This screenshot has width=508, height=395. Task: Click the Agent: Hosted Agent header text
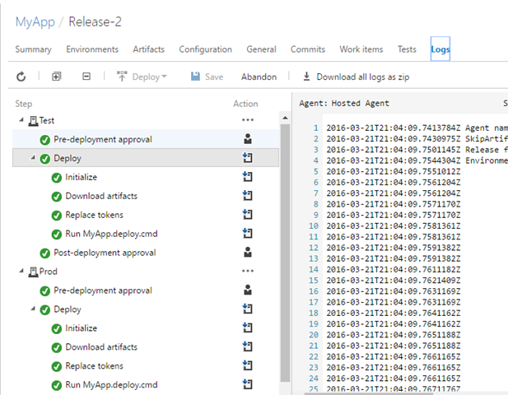344,104
